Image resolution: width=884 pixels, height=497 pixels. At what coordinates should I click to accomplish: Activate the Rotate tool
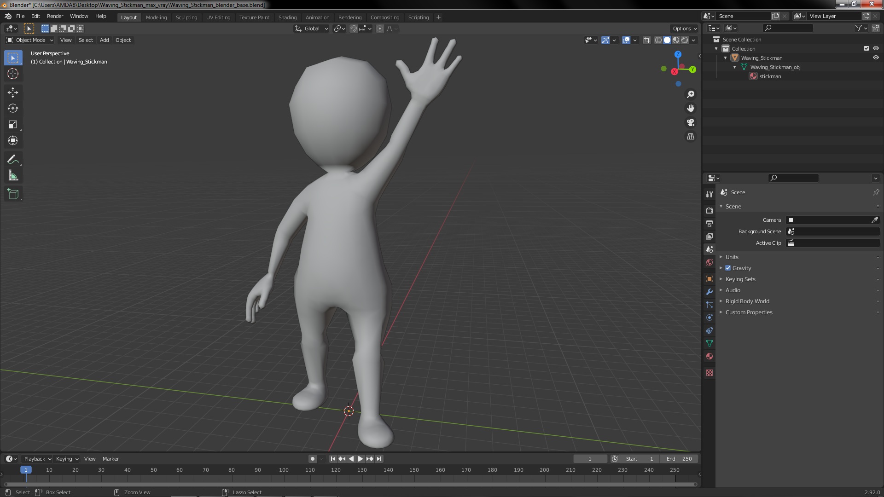tap(13, 109)
